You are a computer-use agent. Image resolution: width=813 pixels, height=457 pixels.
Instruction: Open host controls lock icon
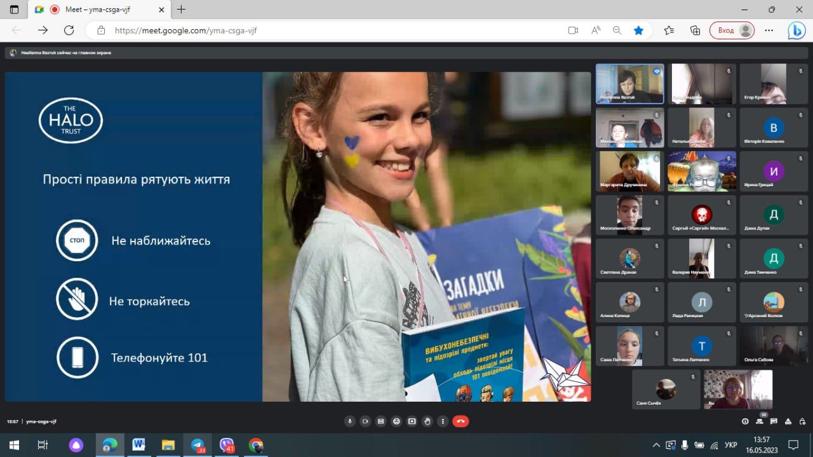click(x=802, y=421)
